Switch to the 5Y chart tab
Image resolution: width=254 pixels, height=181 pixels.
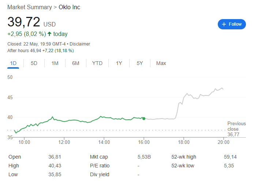pos(140,63)
